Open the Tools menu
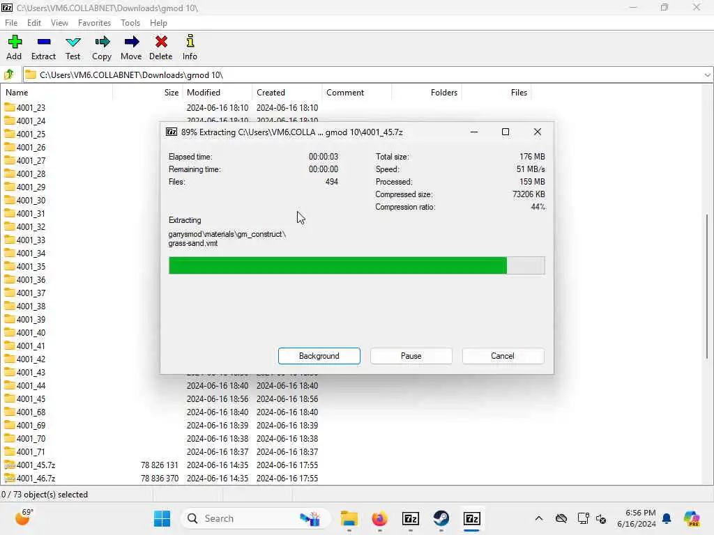 [130, 23]
